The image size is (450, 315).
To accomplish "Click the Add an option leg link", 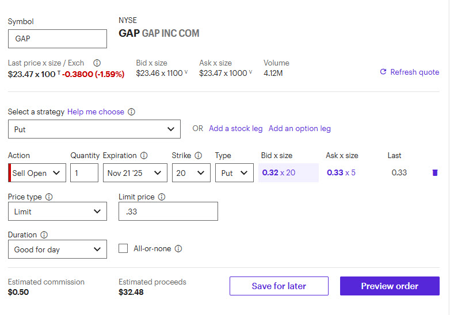I will point(300,129).
